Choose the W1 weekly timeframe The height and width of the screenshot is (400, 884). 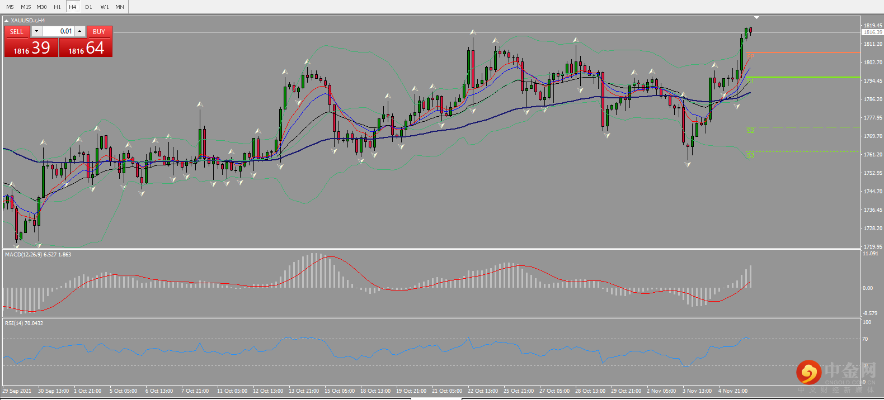click(x=105, y=7)
